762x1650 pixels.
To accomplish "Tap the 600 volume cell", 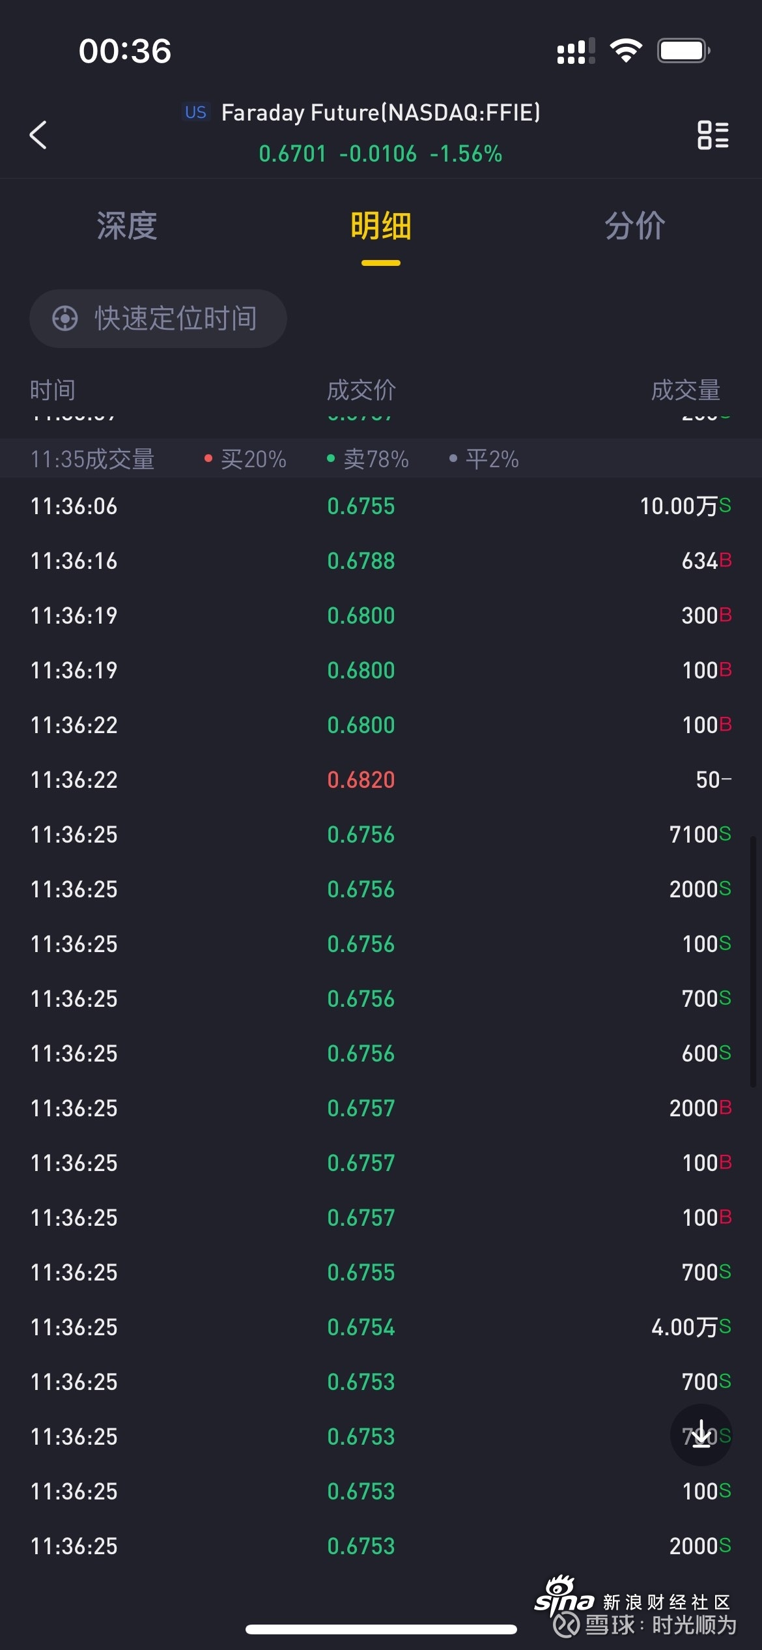I will pyautogui.click(x=707, y=1054).
